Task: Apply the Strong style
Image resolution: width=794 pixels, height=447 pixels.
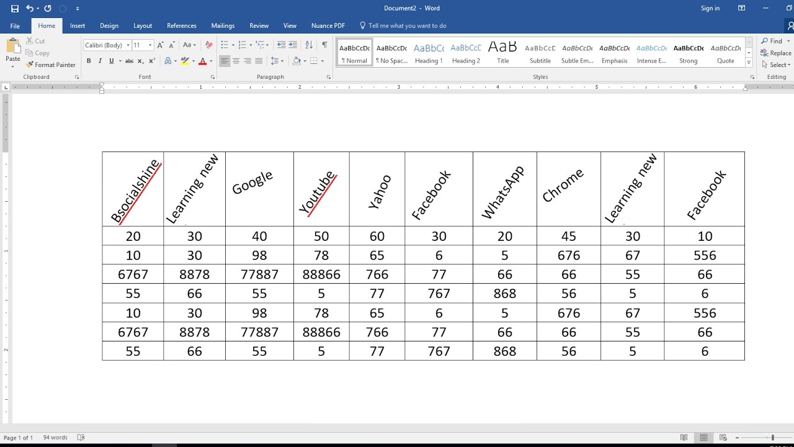Action: point(689,53)
